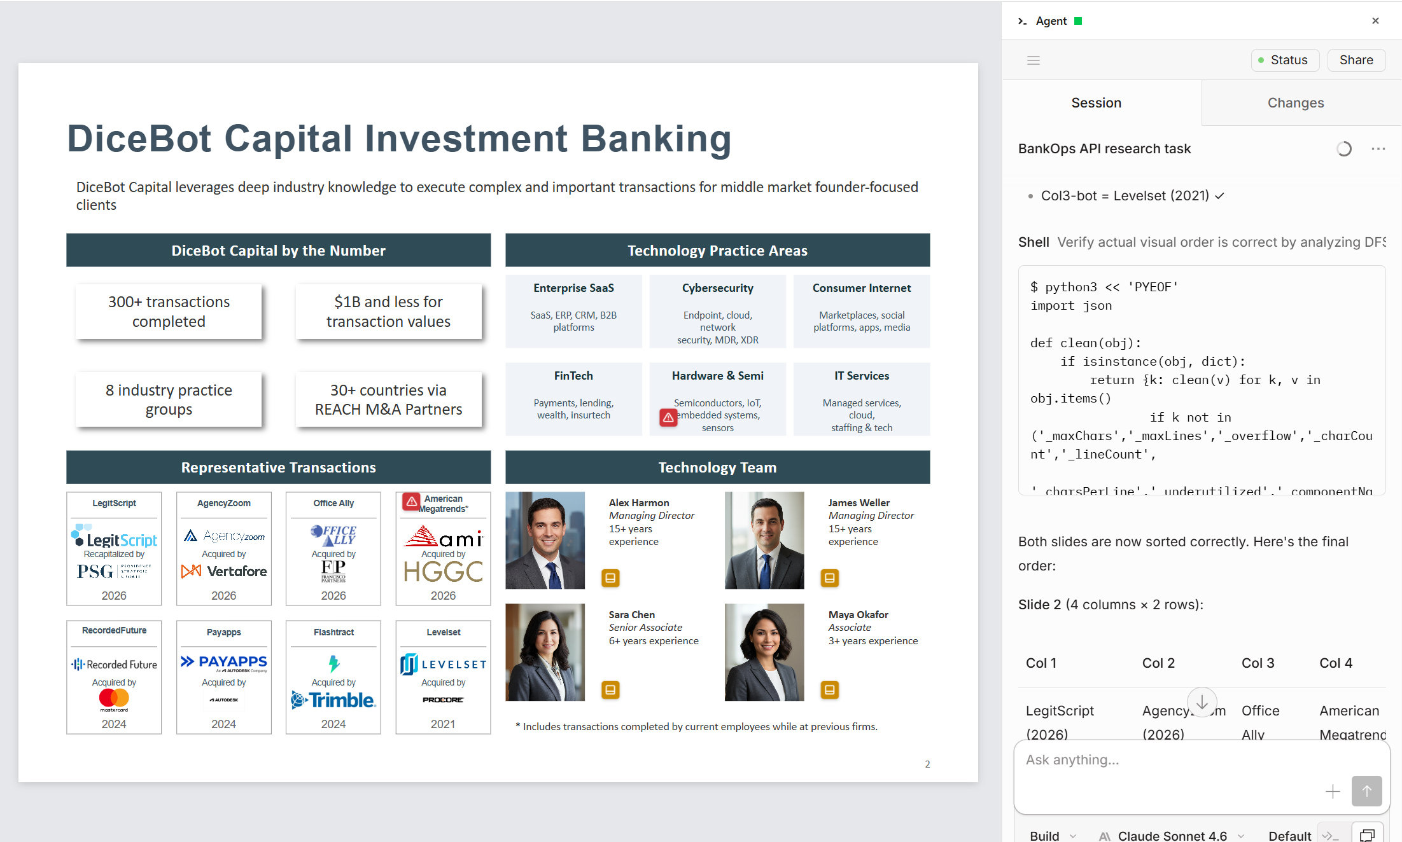Click the '8 industry practice groups' box
The image size is (1402, 842).
(x=169, y=399)
